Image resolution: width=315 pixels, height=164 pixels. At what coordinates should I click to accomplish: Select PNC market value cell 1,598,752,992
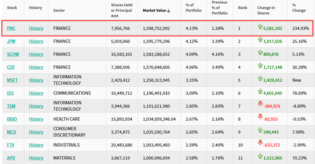pyautogui.click(x=156, y=28)
